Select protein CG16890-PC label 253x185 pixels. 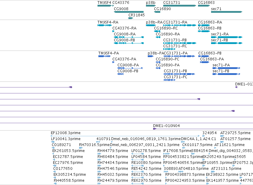167,59
